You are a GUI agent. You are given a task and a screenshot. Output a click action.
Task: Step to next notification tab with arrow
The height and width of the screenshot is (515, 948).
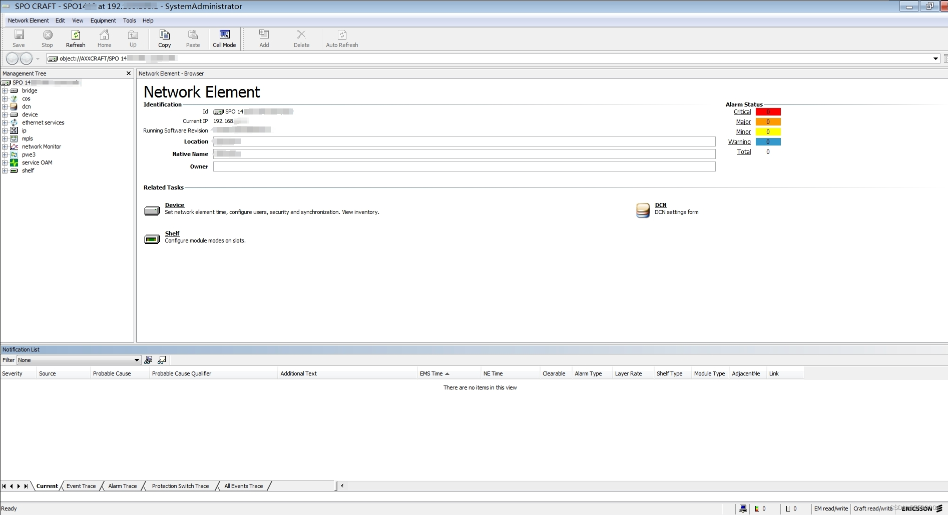[x=19, y=486]
